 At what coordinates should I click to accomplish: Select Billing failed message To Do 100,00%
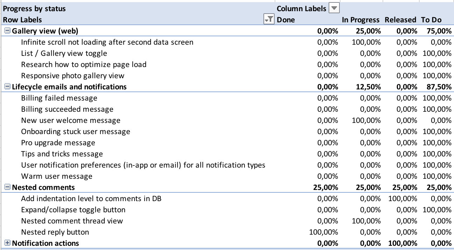(x=437, y=98)
